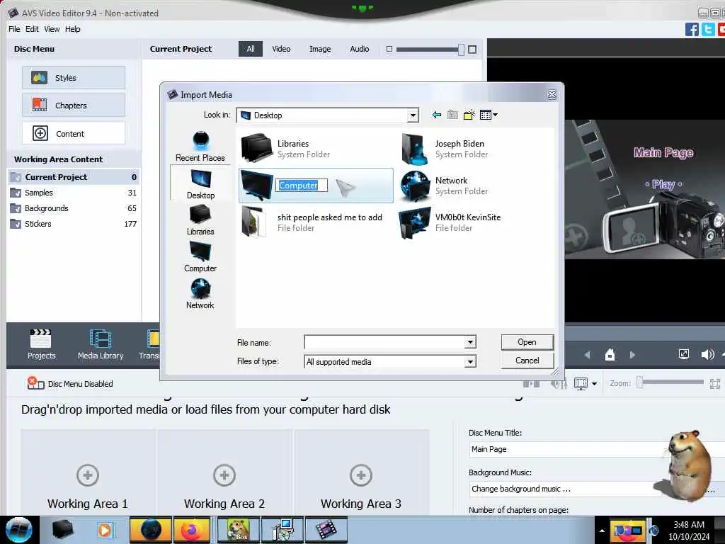Select the Samples folder in Working Area Content
The height and width of the screenshot is (544, 725).
(x=74, y=193)
